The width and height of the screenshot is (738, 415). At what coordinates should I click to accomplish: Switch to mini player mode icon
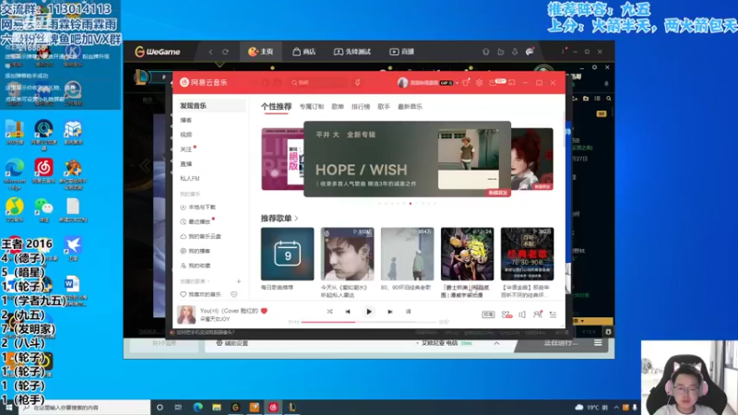(512, 82)
